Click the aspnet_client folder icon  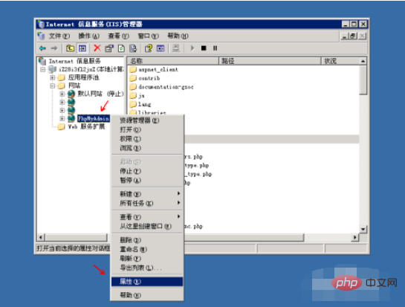[x=133, y=70]
